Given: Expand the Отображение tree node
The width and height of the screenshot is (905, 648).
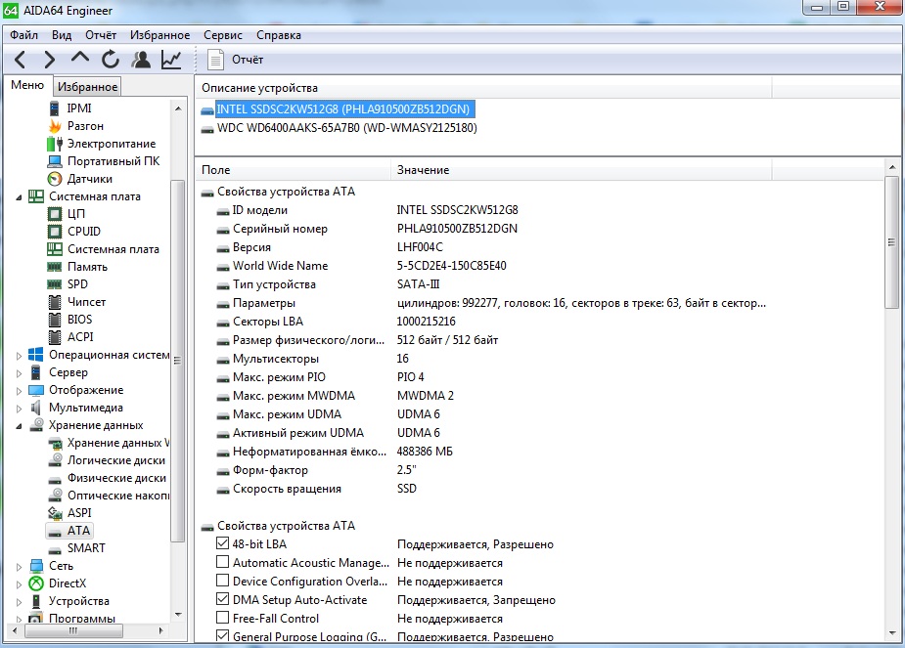Looking at the screenshot, I should 19,391.
